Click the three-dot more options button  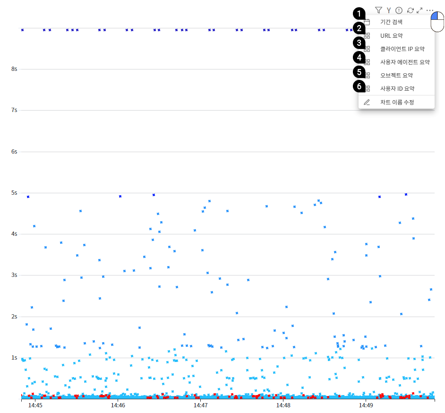(429, 10)
